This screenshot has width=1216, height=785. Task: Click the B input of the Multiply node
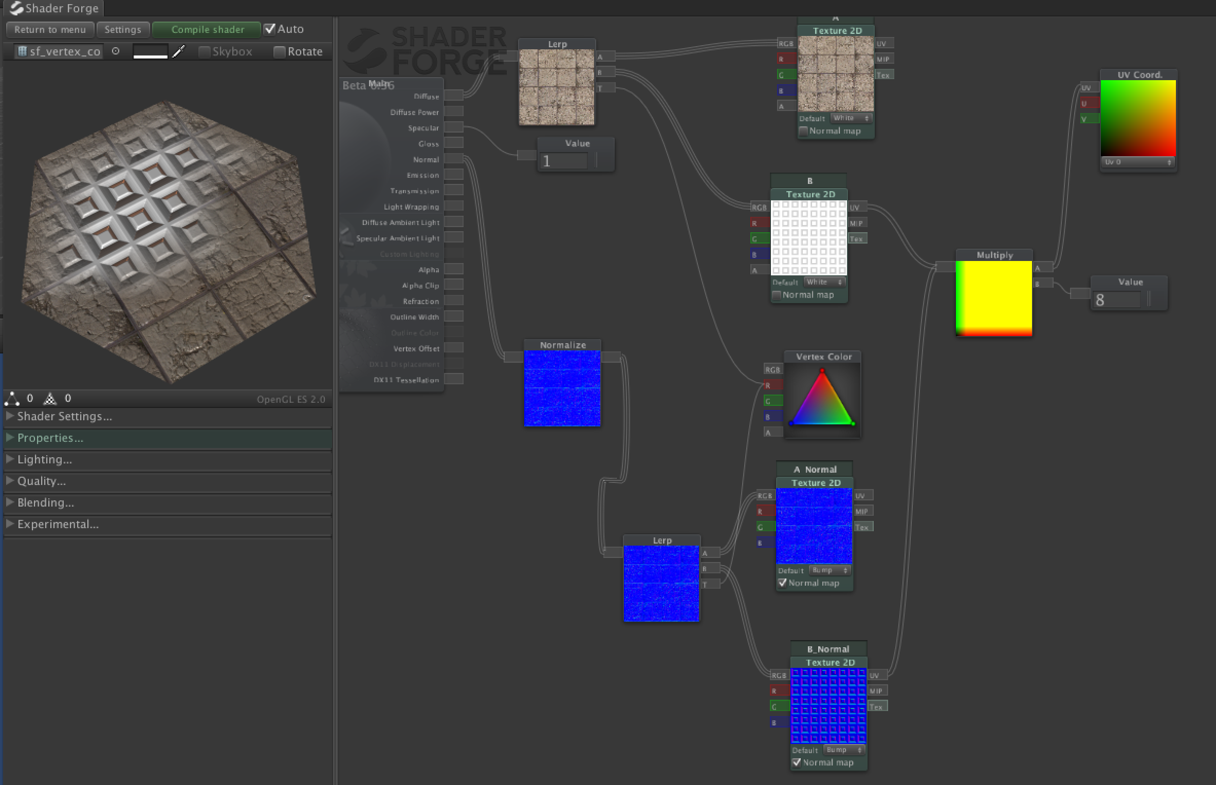(1042, 283)
